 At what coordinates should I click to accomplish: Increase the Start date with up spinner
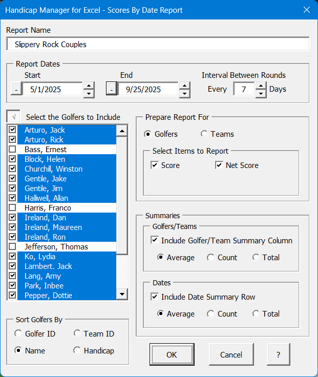pos(89,86)
